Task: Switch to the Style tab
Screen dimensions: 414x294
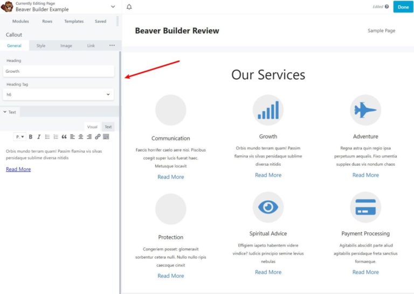Action: point(41,46)
